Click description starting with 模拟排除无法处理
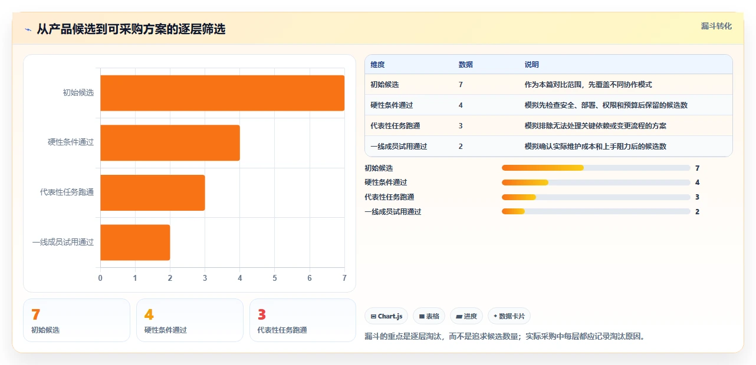Screen dimensions: 756x365 tap(595, 126)
